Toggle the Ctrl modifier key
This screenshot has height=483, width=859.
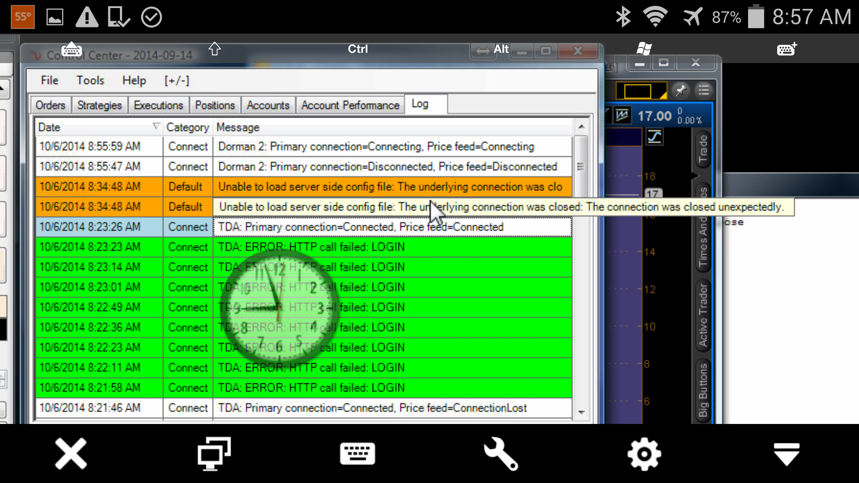pyautogui.click(x=357, y=49)
